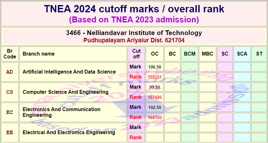Image resolution: width=268 pixels, height=143 pixels.
Task: Select the BC column header
Action: (172, 54)
